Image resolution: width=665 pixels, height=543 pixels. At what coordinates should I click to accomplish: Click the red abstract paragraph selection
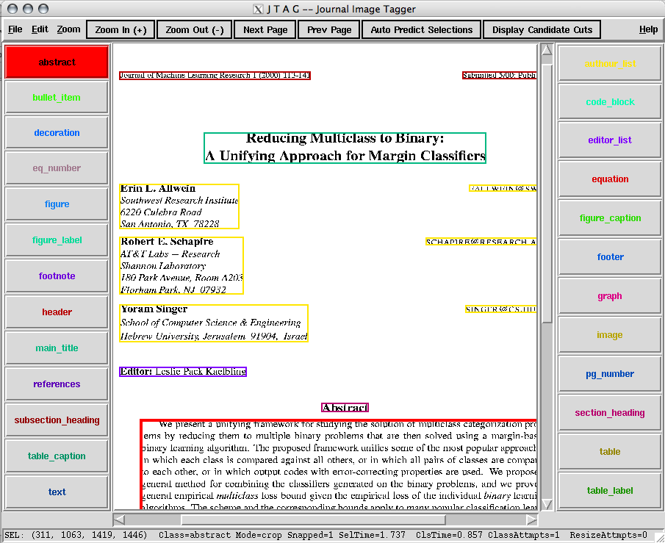(339, 464)
